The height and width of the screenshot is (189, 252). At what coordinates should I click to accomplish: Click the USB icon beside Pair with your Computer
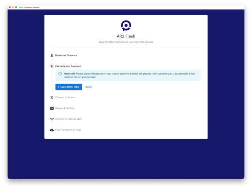52,66
